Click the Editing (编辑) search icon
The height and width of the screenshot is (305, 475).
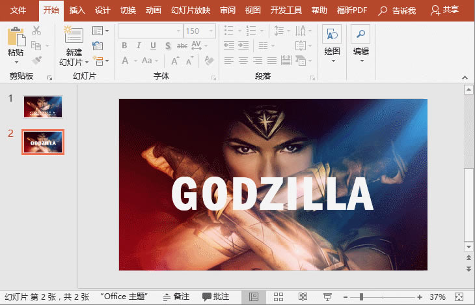[x=360, y=36]
